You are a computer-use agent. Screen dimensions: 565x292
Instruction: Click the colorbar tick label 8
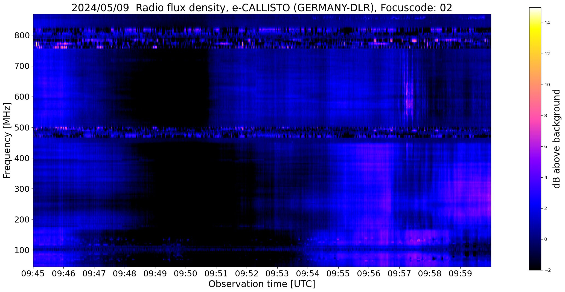[546, 116]
